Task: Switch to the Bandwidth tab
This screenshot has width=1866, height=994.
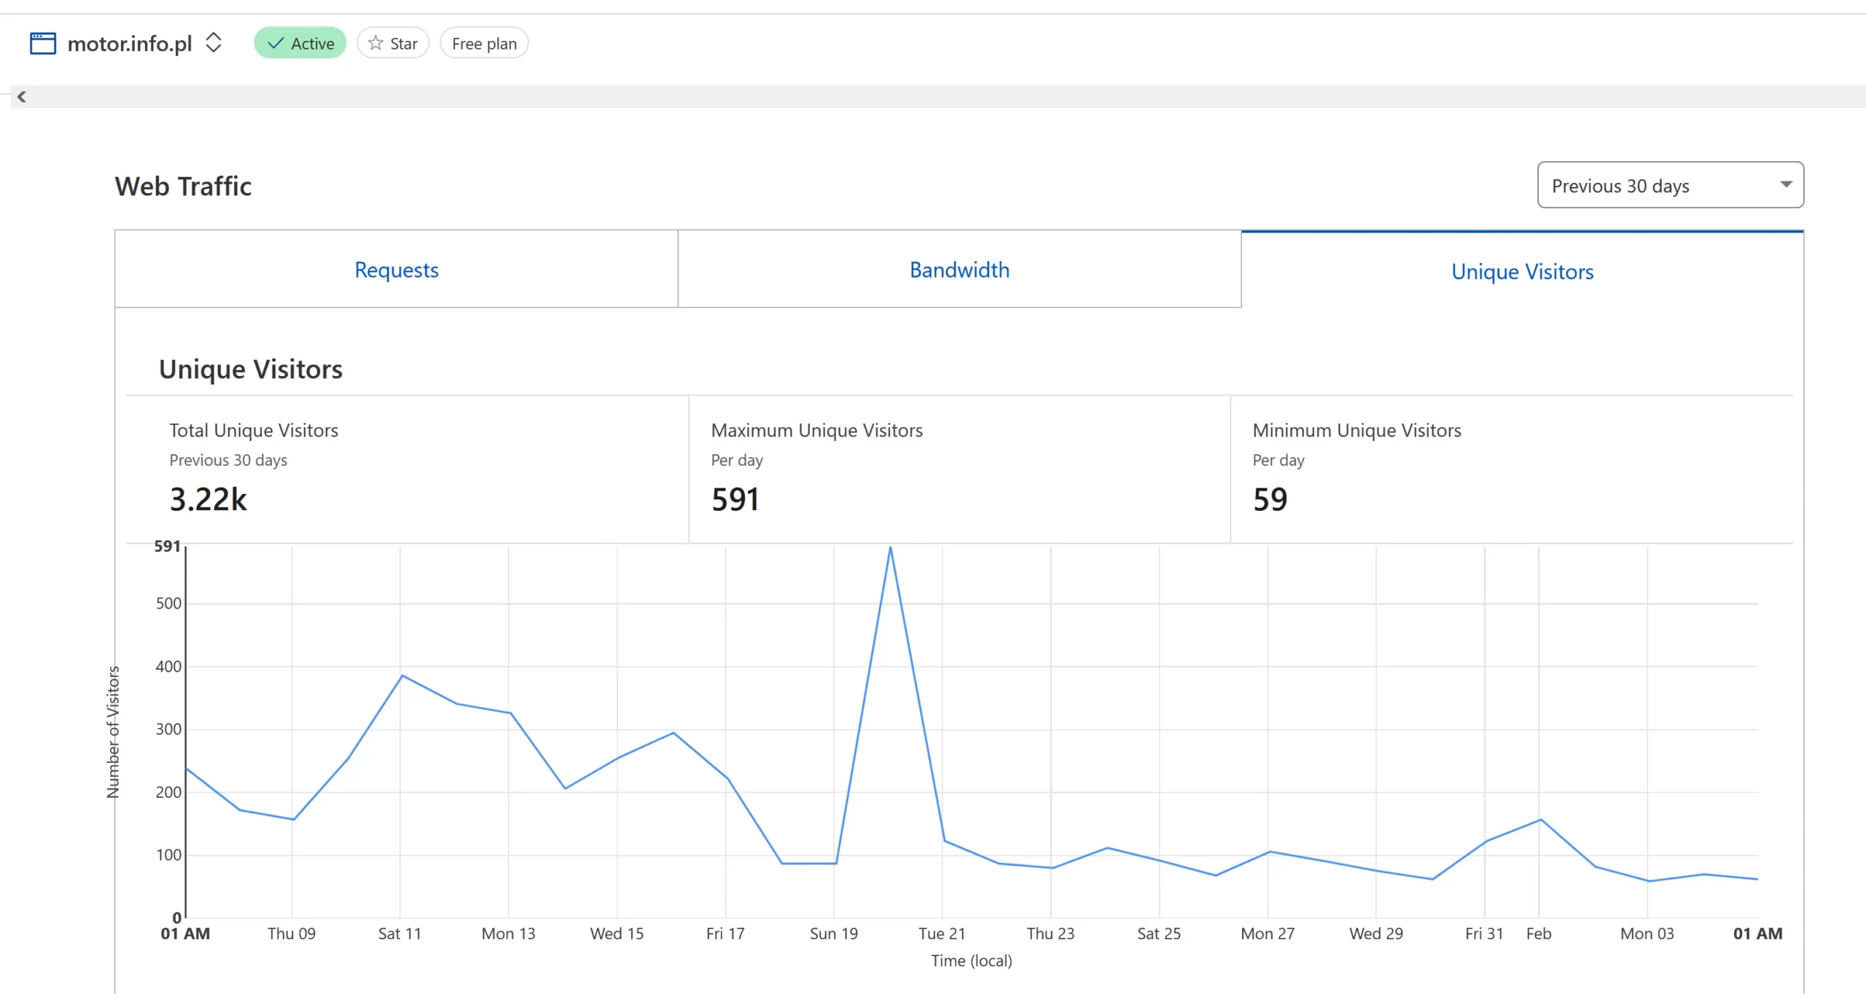Action: (x=959, y=270)
